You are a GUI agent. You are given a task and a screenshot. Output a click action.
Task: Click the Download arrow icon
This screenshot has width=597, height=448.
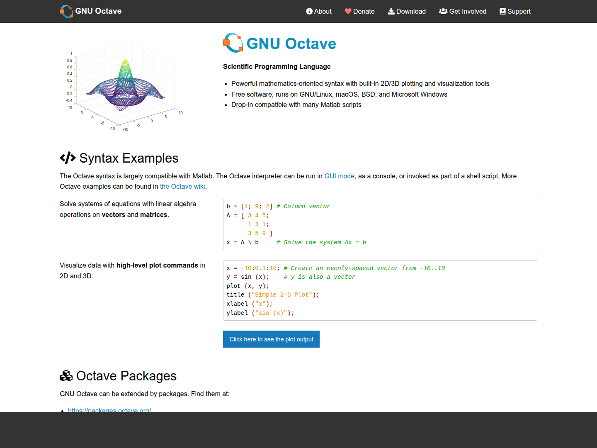click(x=391, y=11)
